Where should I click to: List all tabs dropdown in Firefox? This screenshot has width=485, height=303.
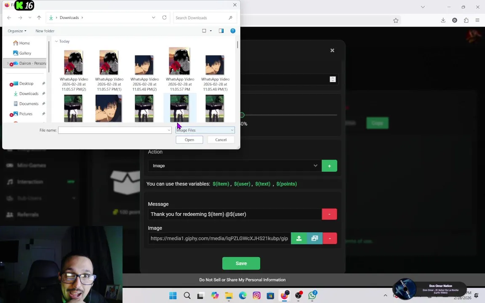(x=423, y=7)
